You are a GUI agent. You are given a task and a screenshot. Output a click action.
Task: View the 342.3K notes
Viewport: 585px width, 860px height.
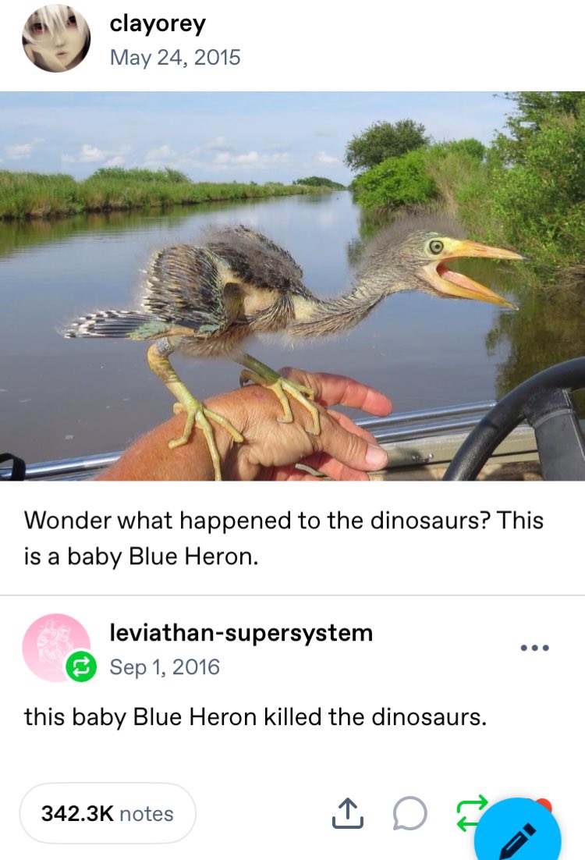coord(108,813)
